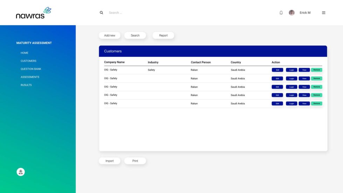Type in the top Search field
Screen dimensions: 343x193
(140, 13)
